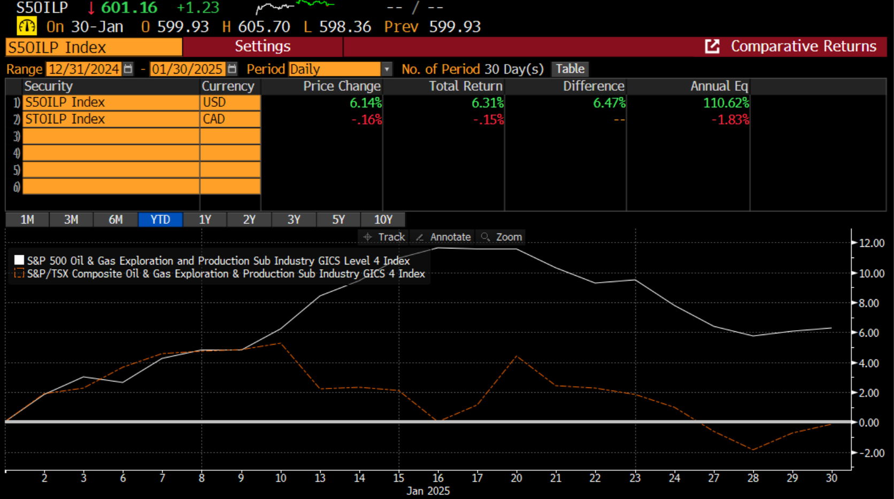Select the 6M time range button

[x=115, y=220]
